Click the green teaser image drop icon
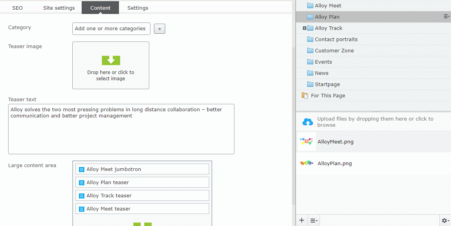 [111, 60]
